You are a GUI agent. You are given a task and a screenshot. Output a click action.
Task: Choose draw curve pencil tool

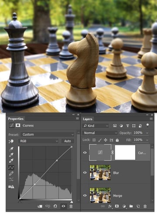pyautogui.click(x=11, y=174)
